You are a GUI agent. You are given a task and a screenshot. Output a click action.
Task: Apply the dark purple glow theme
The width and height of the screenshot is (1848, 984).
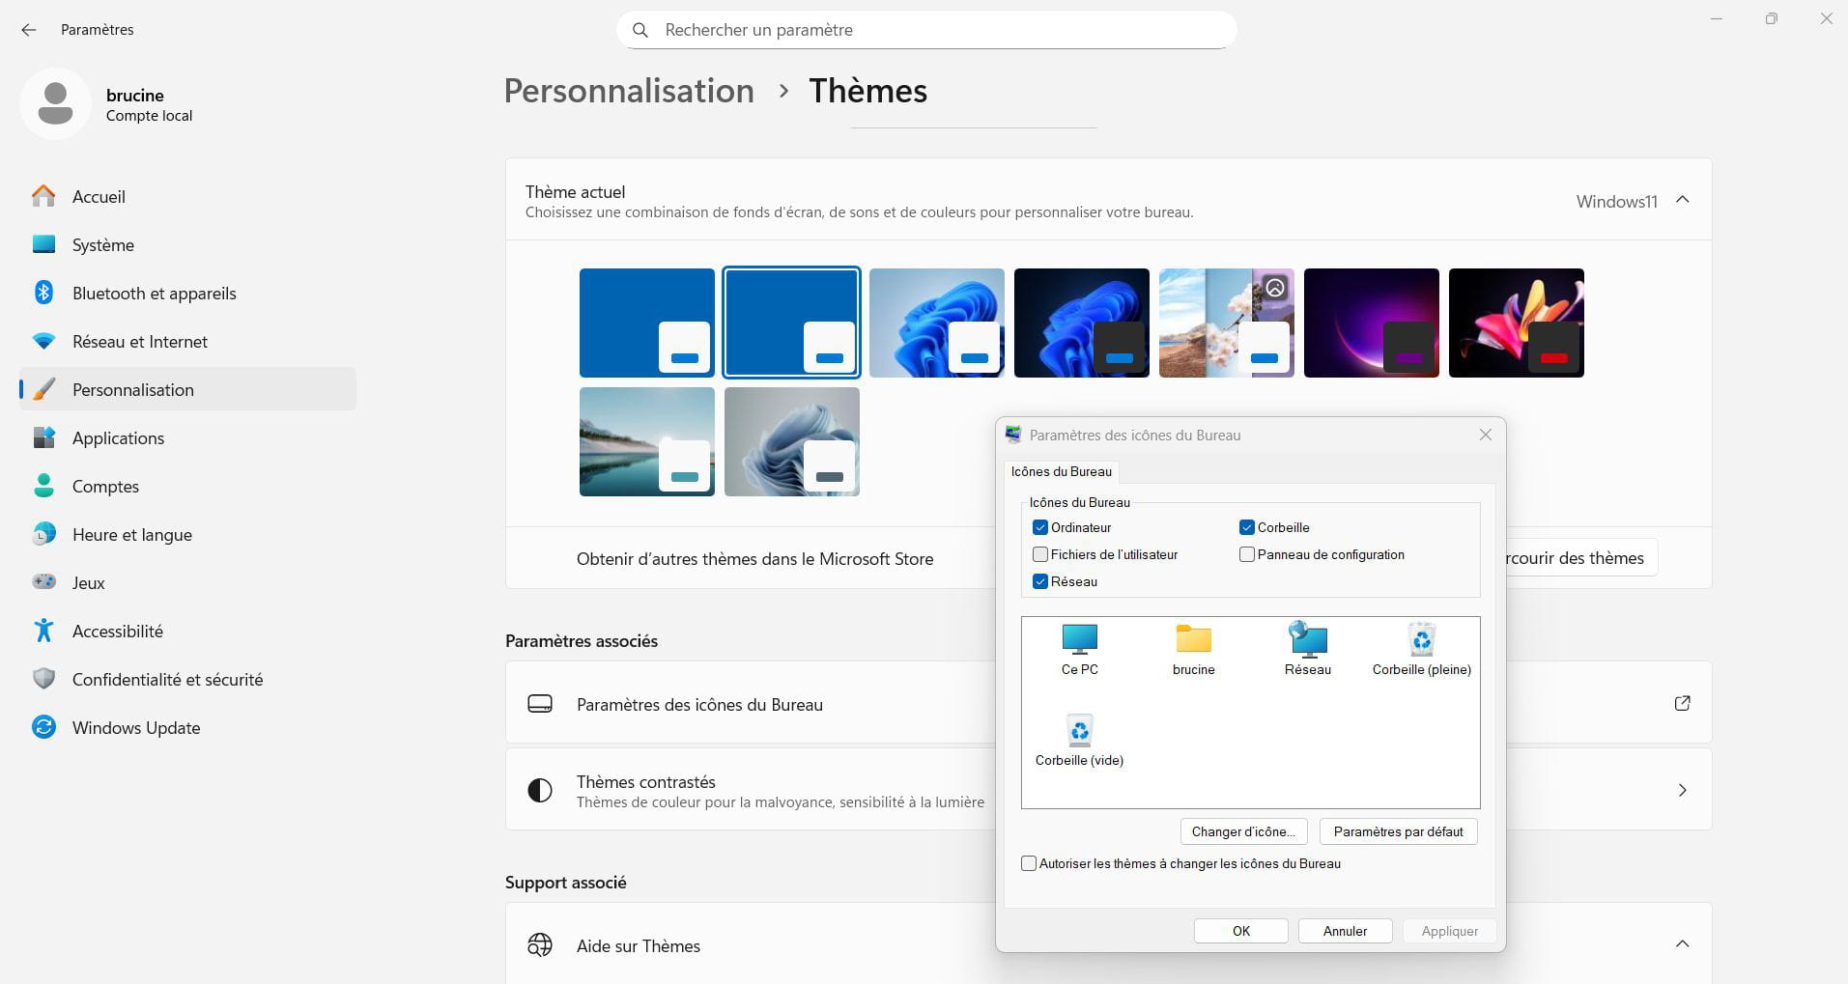1371,323
